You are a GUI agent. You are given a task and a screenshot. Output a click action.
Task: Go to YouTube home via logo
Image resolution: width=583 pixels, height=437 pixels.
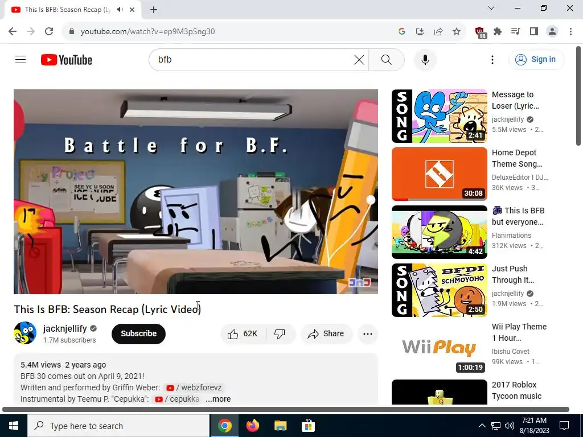(x=67, y=60)
